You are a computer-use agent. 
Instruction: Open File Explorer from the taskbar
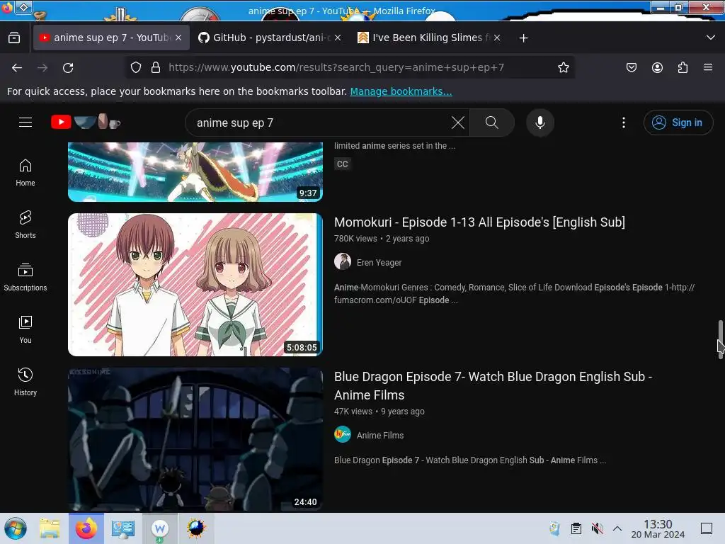[50, 528]
